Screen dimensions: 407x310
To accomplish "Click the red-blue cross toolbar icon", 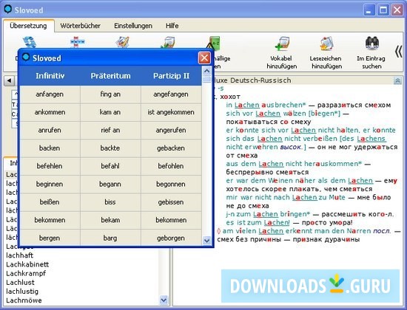I will [78, 42].
